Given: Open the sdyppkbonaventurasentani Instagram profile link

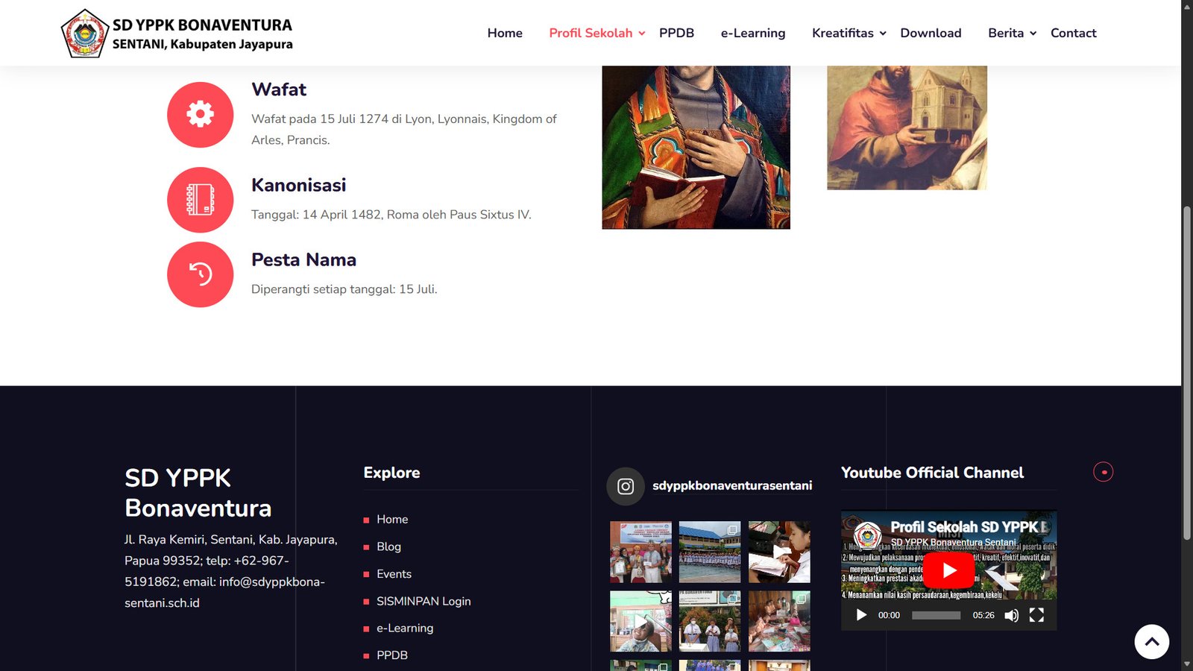Looking at the screenshot, I should [x=732, y=485].
